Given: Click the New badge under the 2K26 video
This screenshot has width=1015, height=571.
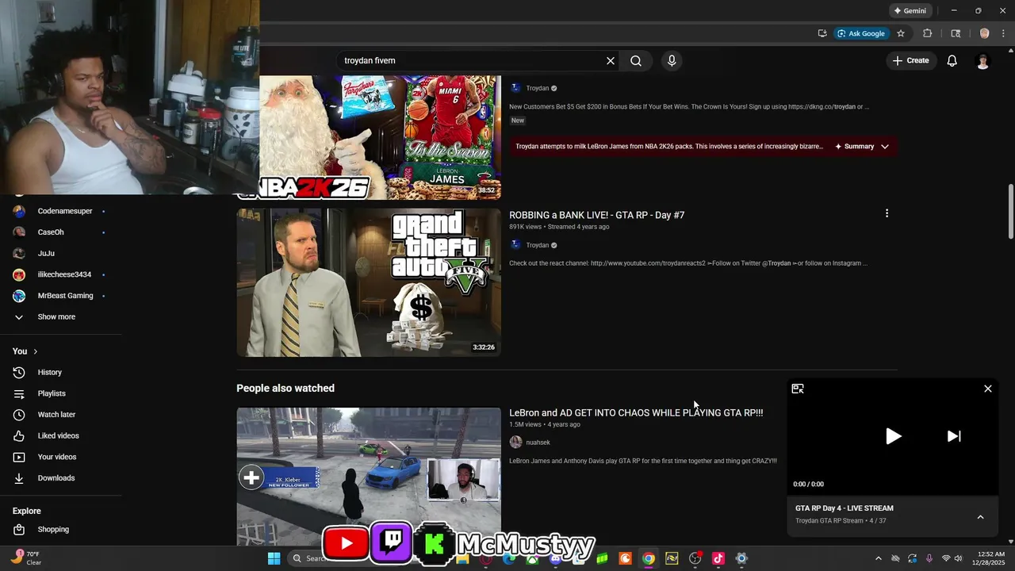Looking at the screenshot, I should 518,121.
